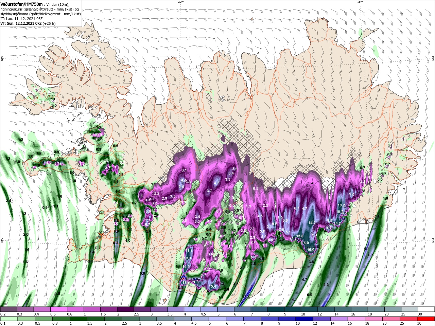Click the 'rigning/skúrir' legend description line
Image resolution: width=435 pixels, height=326 pixels.
click(x=40, y=9)
